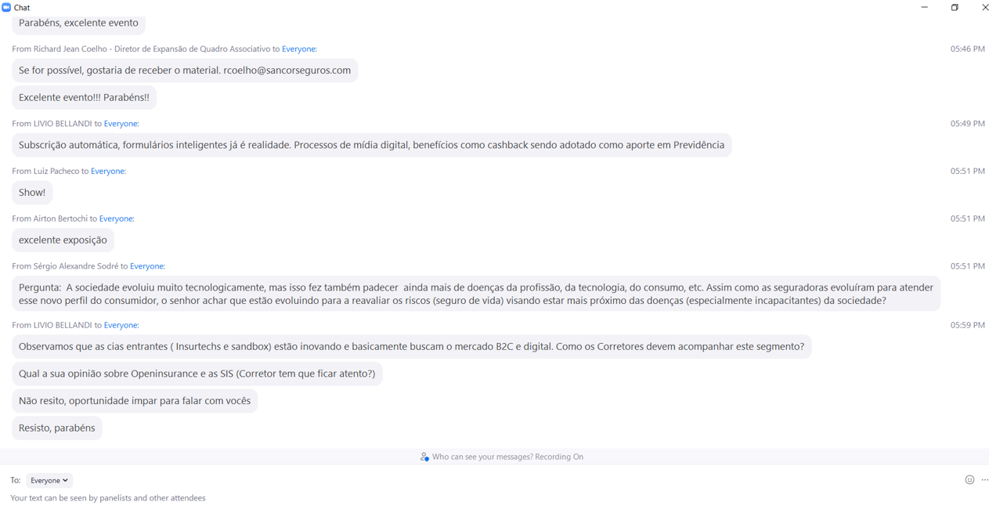Click 'Everyone' in Airton Bertochi's header
Image resolution: width=989 pixels, height=531 pixels.
pyautogui.click(x=116, y=219)
